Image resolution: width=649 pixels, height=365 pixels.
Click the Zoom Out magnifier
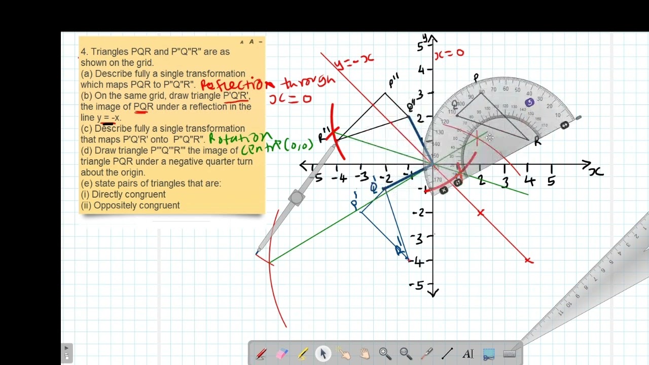(406, 353)
